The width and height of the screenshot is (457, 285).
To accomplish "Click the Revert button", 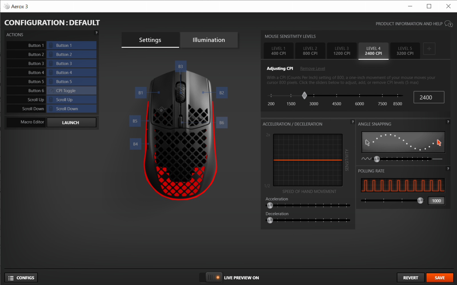I will [410, 278].
